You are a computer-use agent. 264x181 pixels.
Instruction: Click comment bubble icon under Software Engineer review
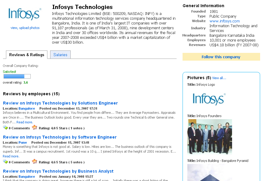click(5, 162)
